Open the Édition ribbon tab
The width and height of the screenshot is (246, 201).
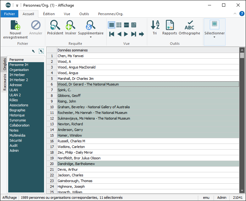49,14
